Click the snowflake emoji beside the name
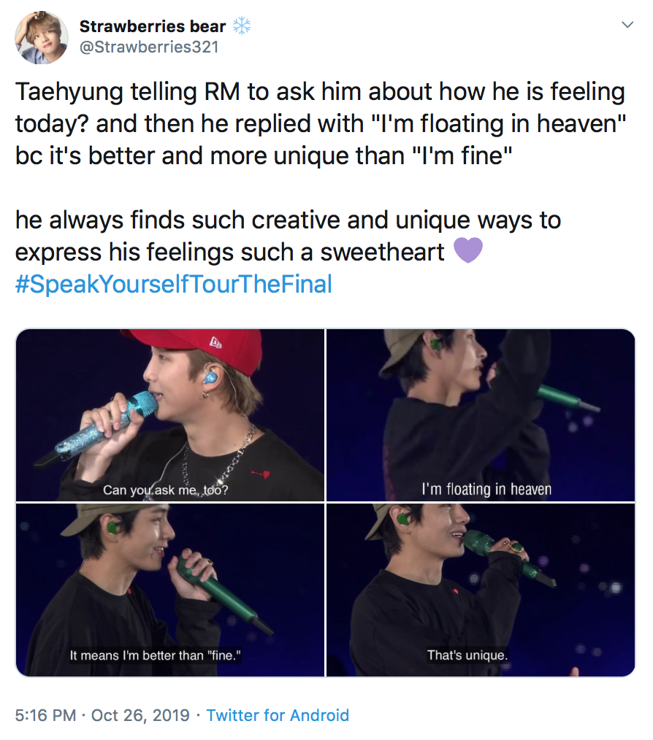Image resolution: width=653 pixels, height=740 pixels. (x=242, y=26)
